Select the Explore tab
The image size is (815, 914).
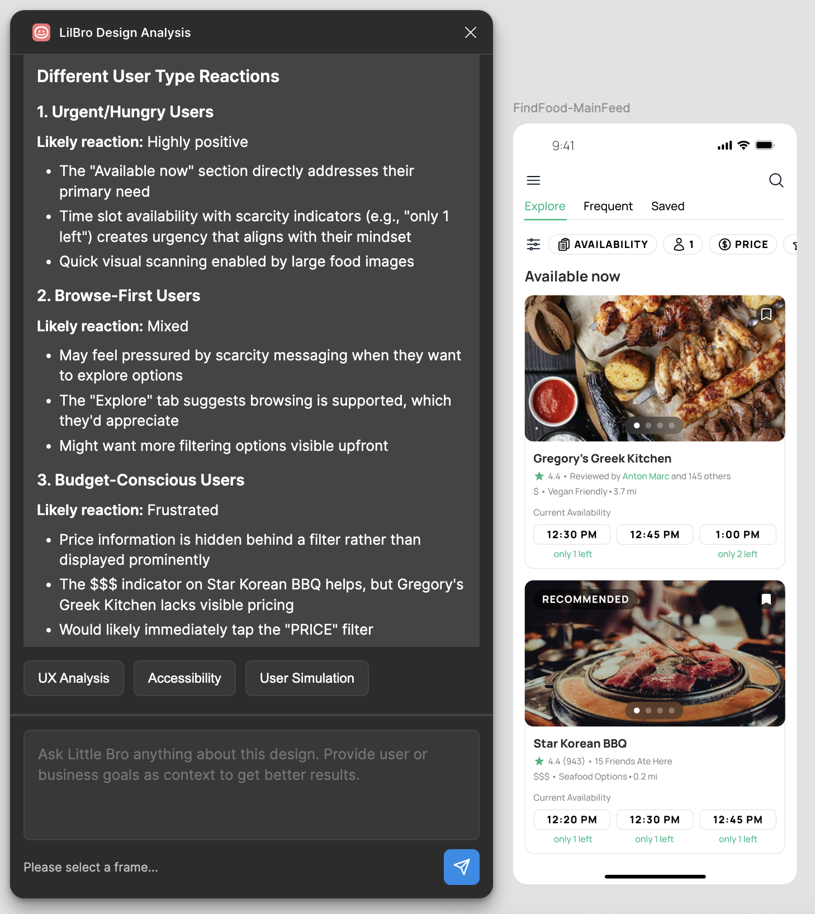coord(545,206)
